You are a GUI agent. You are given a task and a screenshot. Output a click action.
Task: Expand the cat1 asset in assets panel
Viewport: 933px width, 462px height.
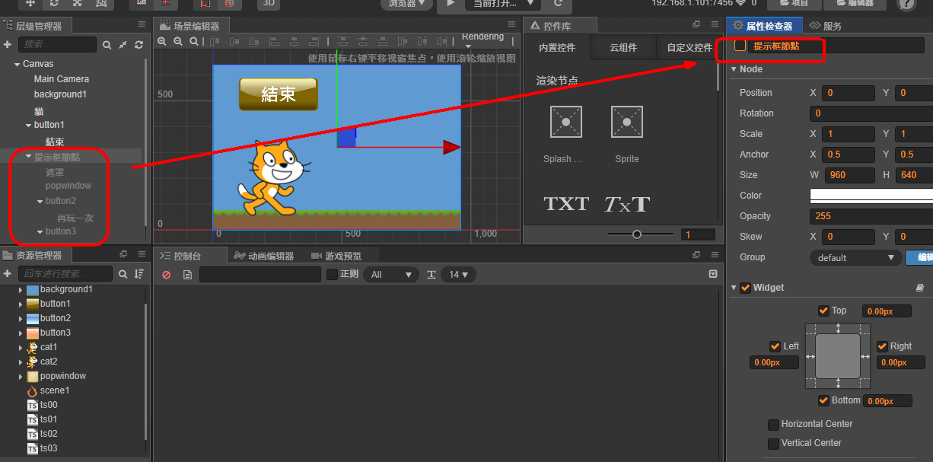point(21,347)
